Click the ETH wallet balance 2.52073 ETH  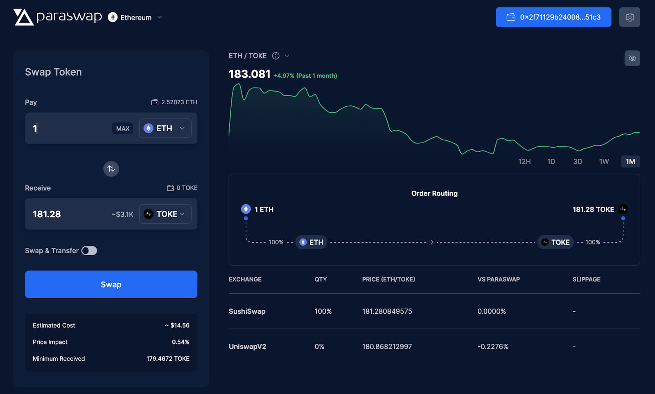174,102
